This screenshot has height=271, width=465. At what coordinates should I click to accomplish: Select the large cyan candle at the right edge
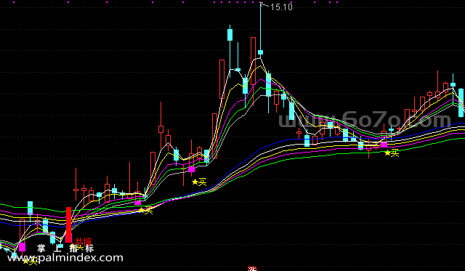coord(461,102)
